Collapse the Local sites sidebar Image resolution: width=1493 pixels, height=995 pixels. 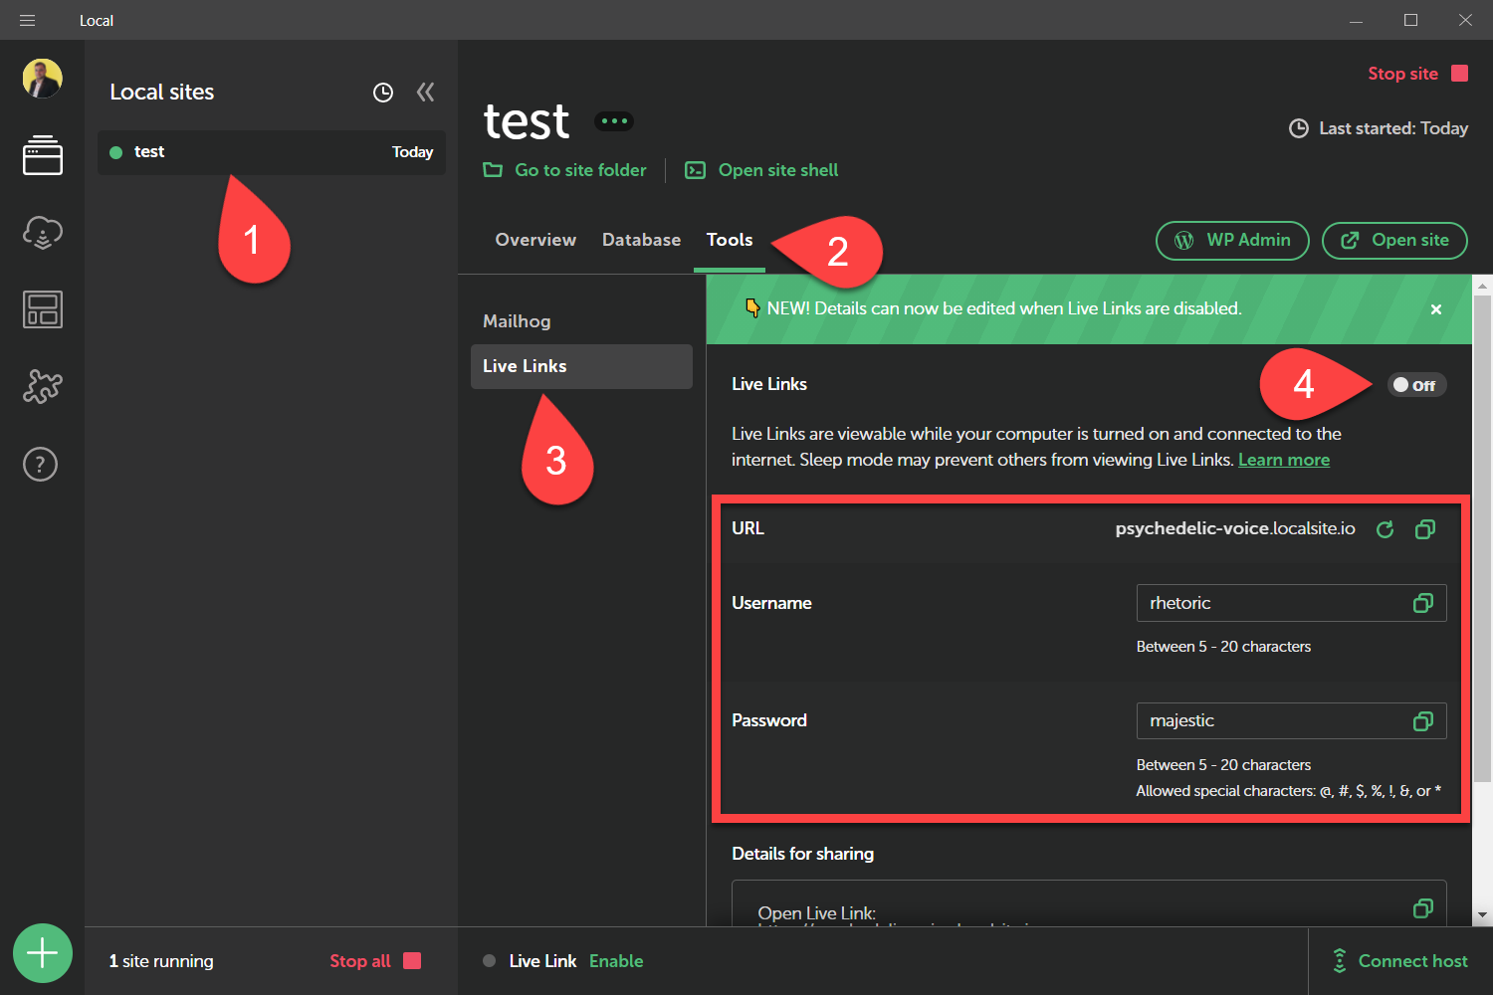coord(426,93)
